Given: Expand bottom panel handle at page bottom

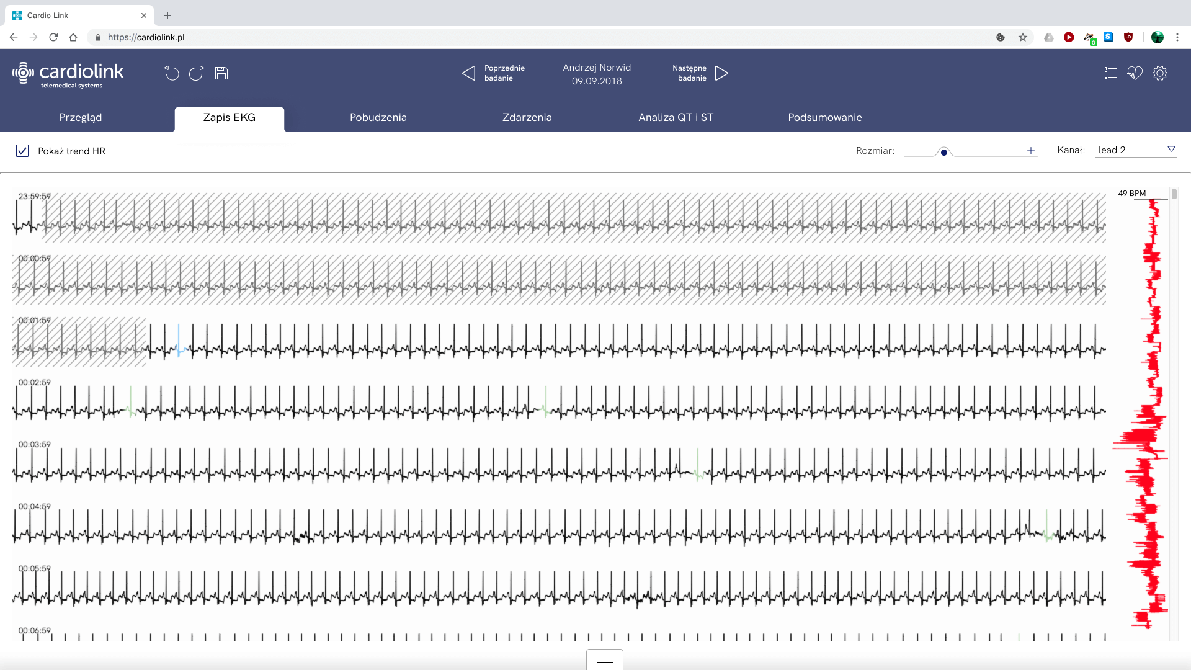Looking at the screenshot, I should coord(604,659).
